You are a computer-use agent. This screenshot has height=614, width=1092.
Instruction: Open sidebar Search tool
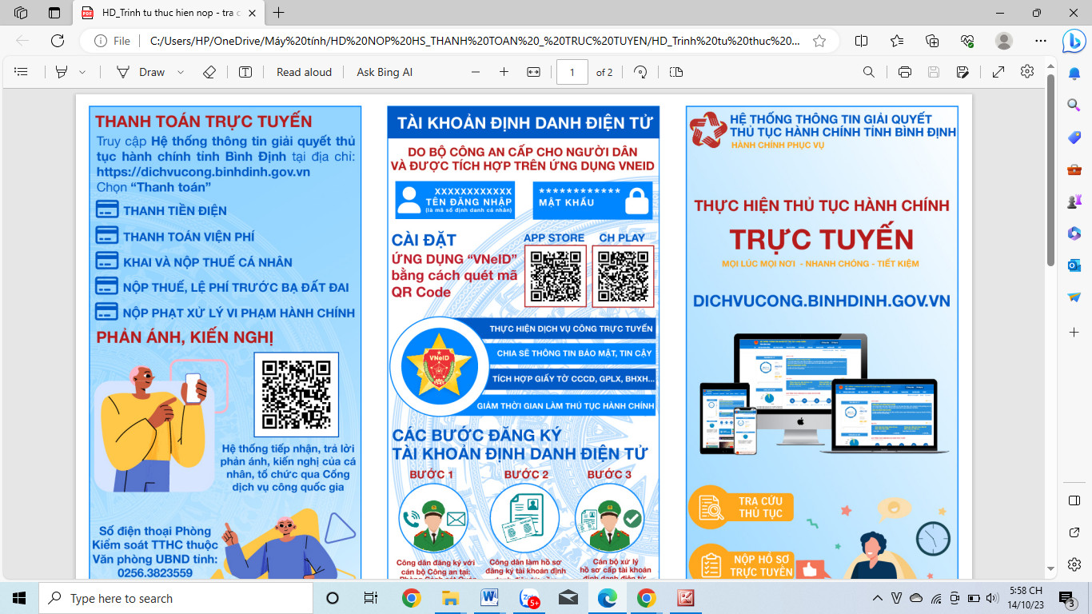(x=1074, y=105)
